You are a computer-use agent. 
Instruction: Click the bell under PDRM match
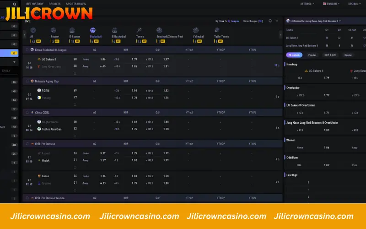(x=75, y=105)
